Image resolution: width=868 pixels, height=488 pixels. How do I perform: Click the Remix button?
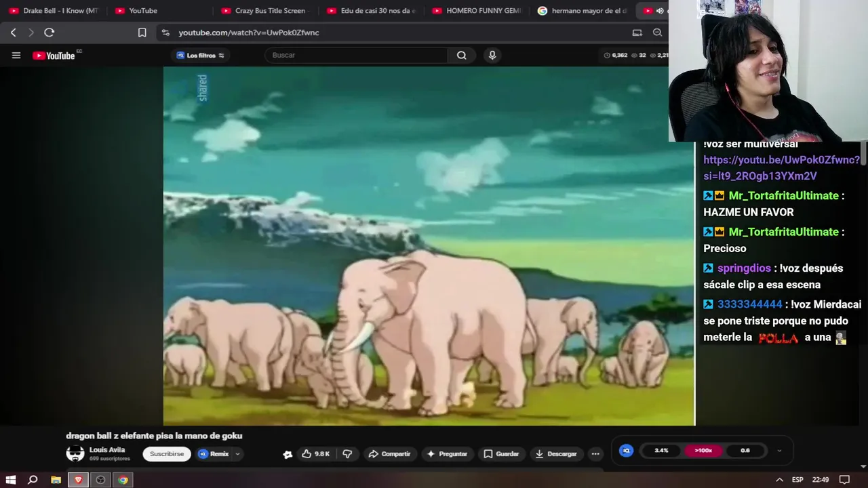(214, 454)
